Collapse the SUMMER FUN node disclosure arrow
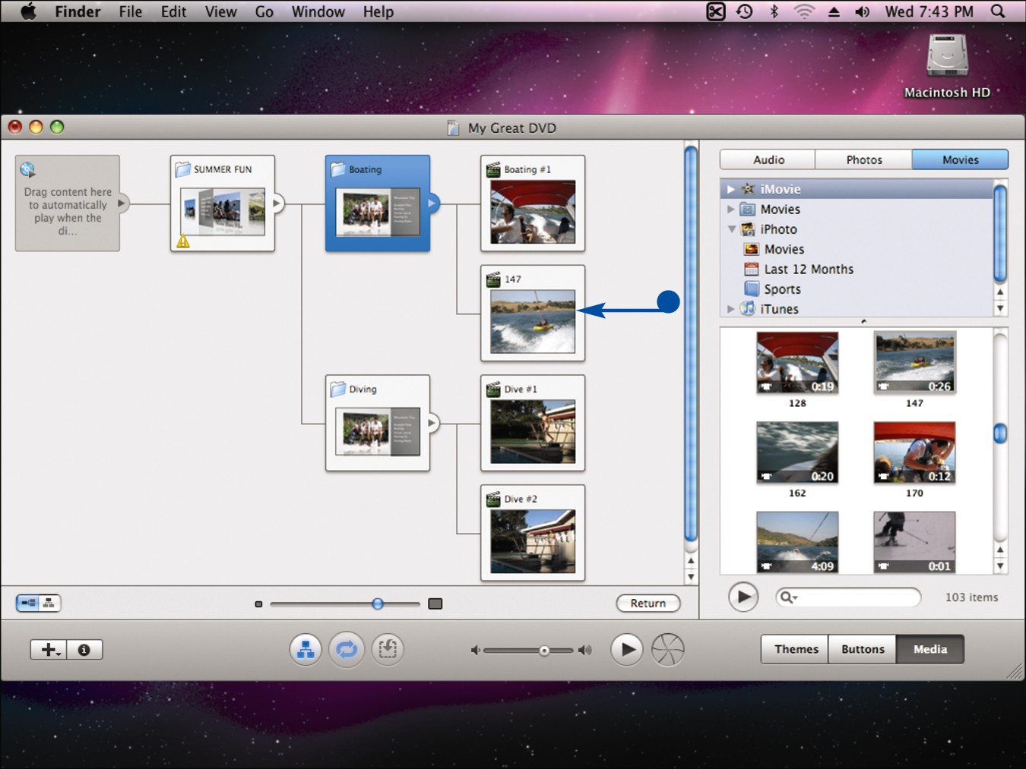The height and width of the screenshot is (769, 1026). coord(277,203)
